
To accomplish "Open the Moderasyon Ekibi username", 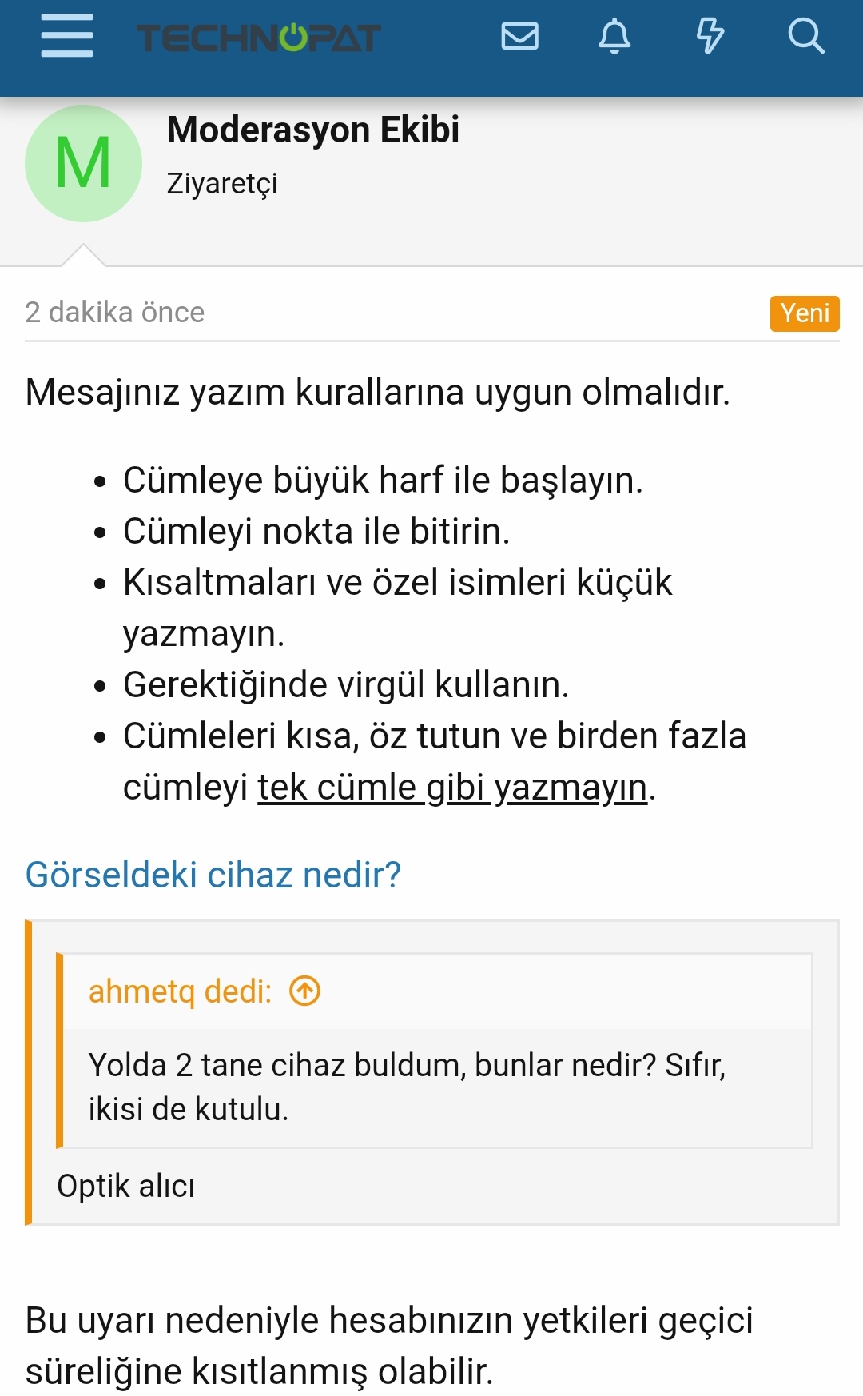I will tap(313, 130).
